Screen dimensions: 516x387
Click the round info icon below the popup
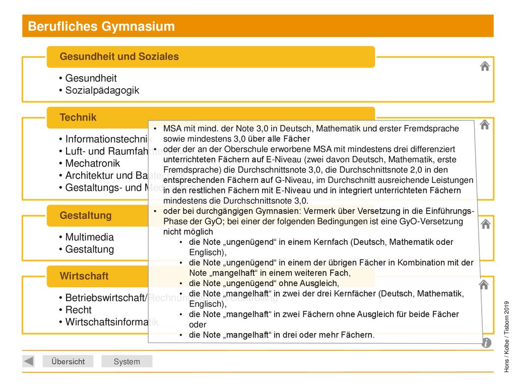[x=486, y=343]
